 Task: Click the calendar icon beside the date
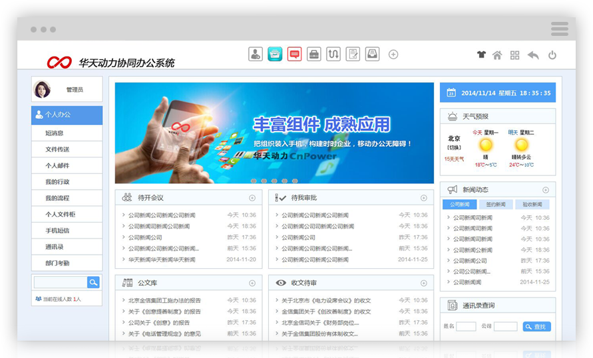pyautogui.click(x=451, y=92)
